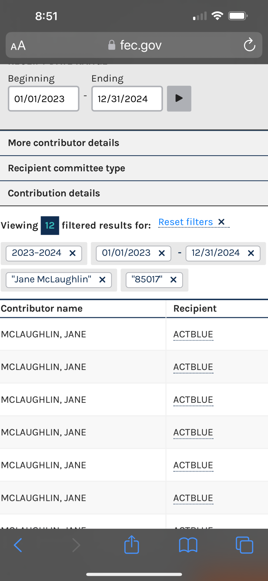
Task: Expand Contribution details section
Action: (x=134, y=193)
